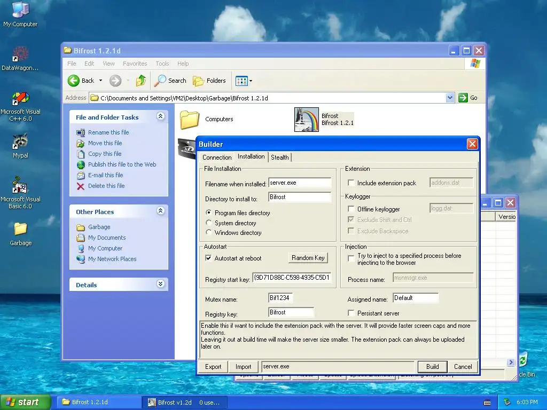Open File menu in Explorer

coord(72,64)
